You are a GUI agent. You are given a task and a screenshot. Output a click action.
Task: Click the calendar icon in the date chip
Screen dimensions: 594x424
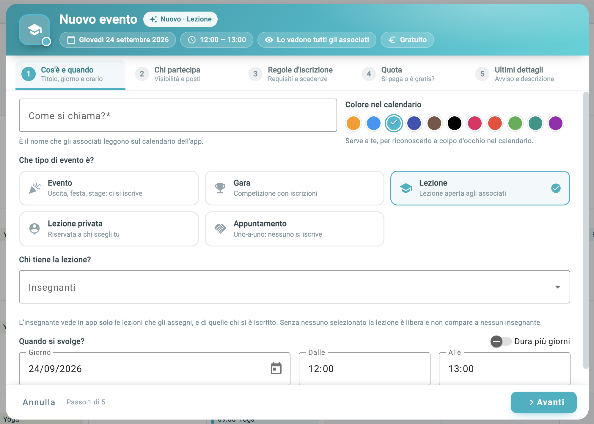(x=71, y=40)
